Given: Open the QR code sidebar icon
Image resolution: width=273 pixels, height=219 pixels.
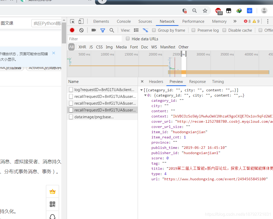Looking at the screenshot, I should click(52, 204).
